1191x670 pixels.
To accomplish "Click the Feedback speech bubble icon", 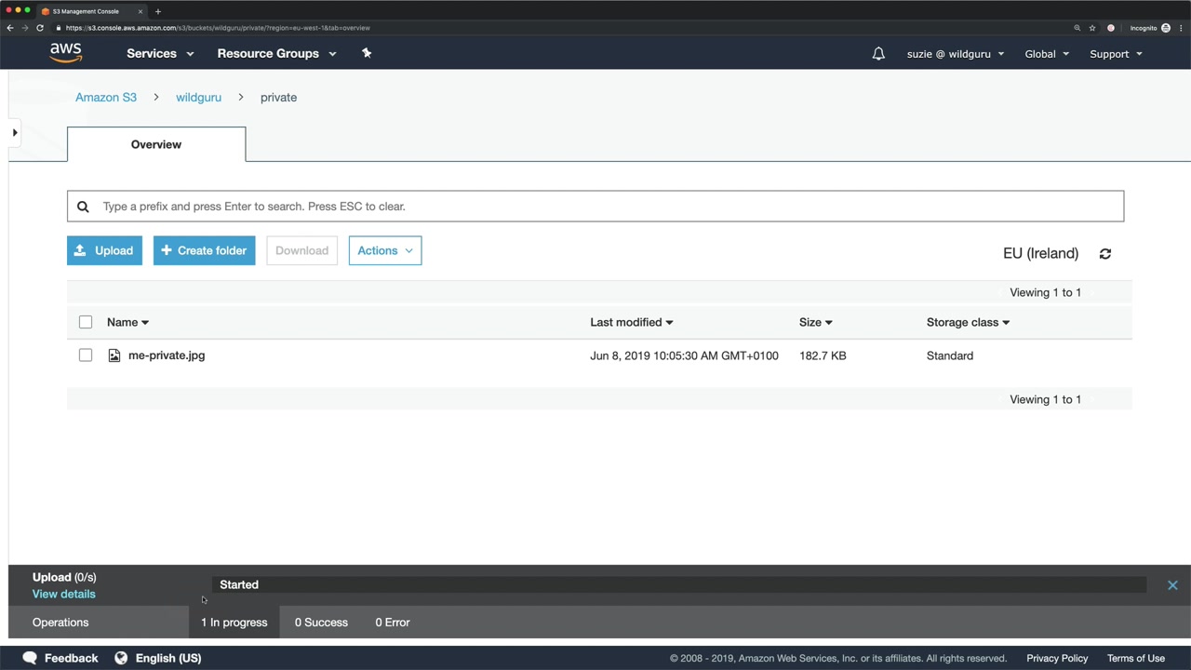I will coord(30,658).
